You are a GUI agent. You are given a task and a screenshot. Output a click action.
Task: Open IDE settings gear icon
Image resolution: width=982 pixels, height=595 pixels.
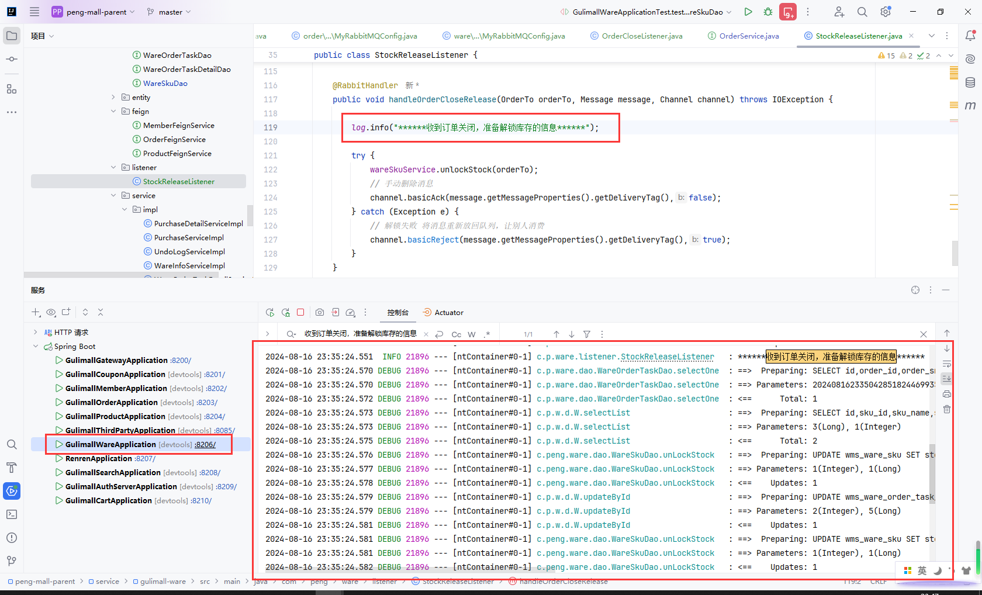coord(886,12)
